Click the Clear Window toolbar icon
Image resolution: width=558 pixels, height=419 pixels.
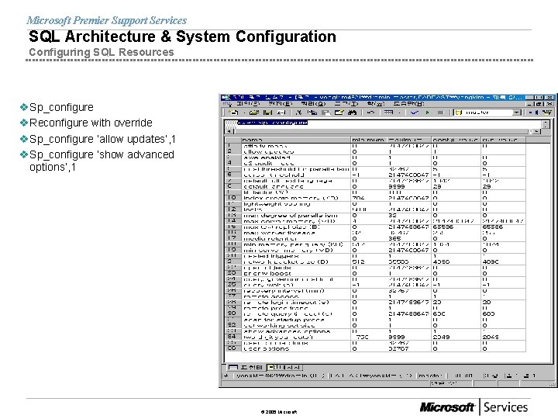[339, 113]
